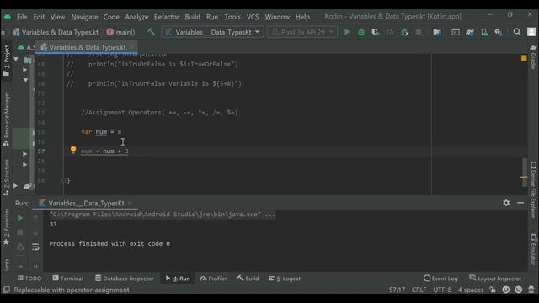Expand the collapsed project tree node under the root
Screen dimensions: 539x303
24,70
